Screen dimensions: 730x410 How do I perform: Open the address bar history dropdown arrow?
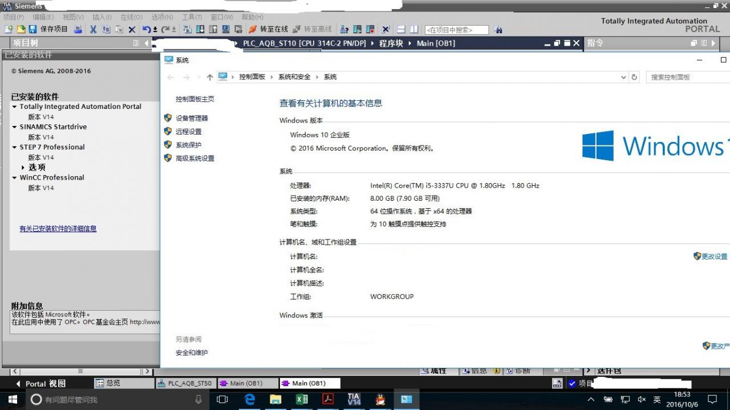tap(623, 77)
